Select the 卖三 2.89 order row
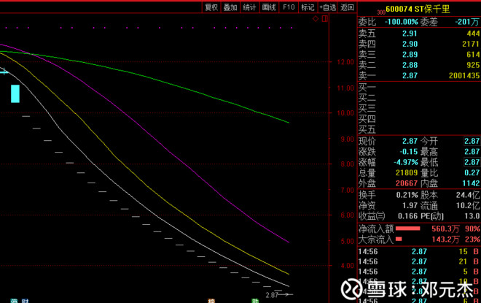 pyautogui.click(x=419, y=54)
